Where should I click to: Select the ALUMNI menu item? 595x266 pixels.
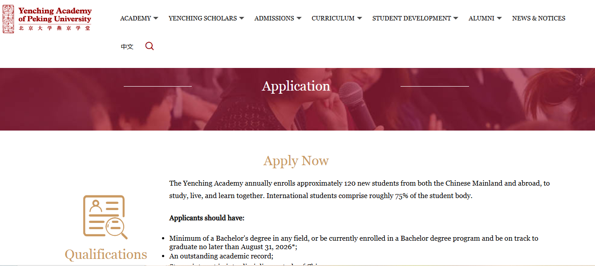coord(481,18)
